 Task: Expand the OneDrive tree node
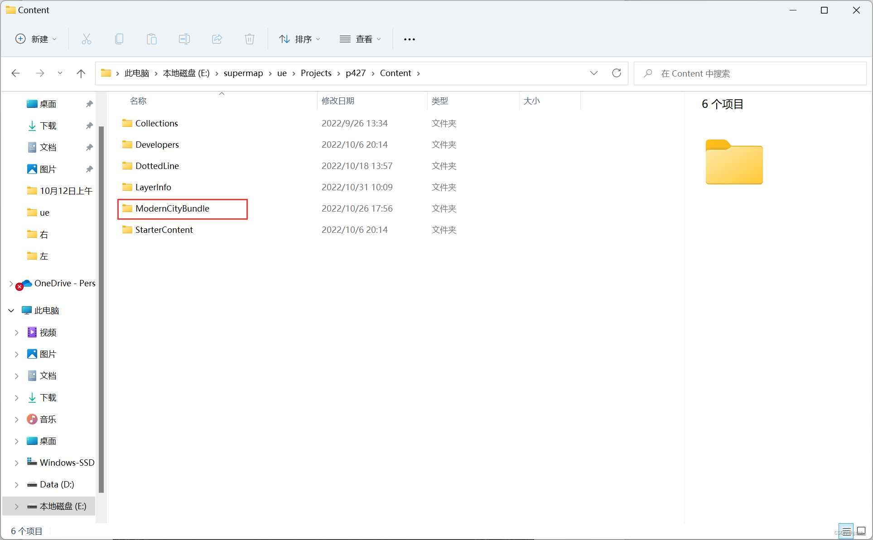click(x=11, y=284)
